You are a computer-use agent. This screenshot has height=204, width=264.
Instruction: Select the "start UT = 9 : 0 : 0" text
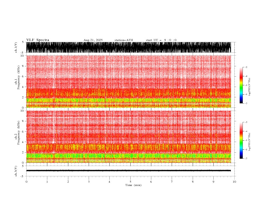tap(161, 40)
